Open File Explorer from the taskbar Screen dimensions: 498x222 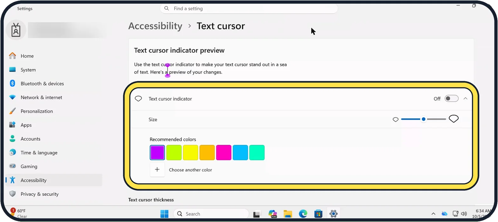[288, 214]
